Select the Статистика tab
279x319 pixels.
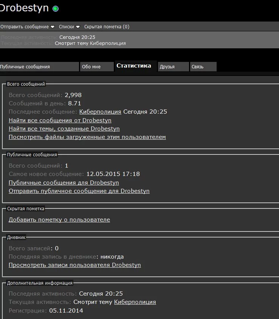click(x=134, y=66)
